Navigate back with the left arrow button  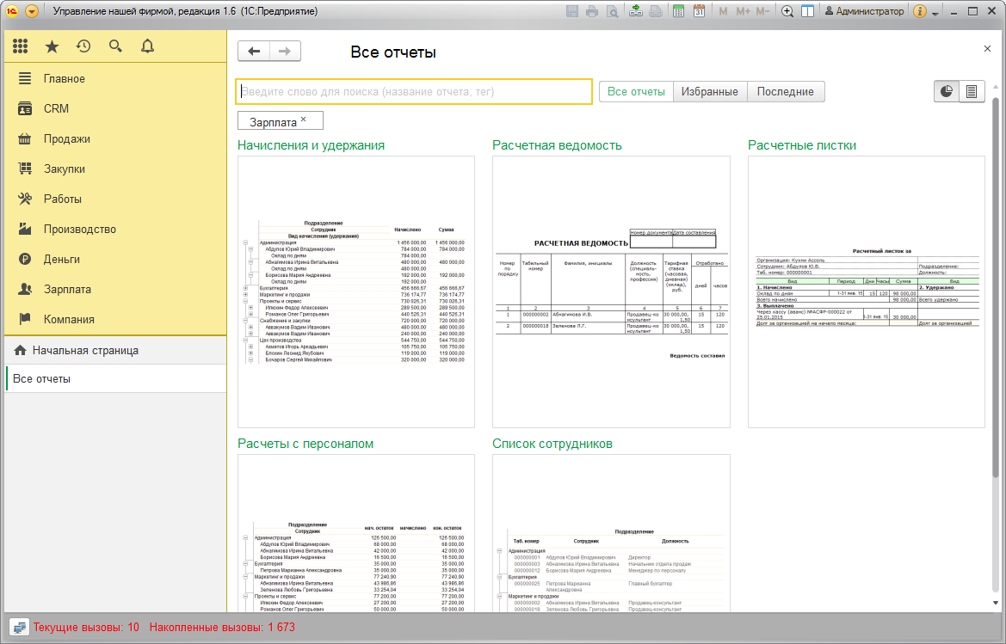click(254, 52)
